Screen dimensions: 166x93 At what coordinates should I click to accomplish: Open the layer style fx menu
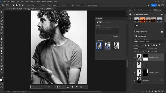146,91
